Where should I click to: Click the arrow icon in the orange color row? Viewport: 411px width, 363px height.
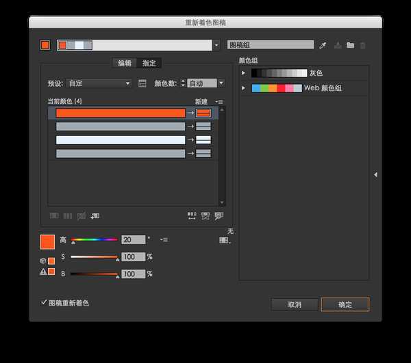click(x=191, y=113)
